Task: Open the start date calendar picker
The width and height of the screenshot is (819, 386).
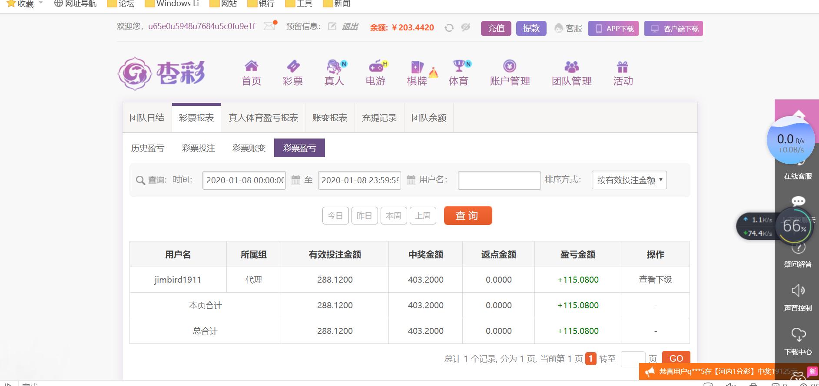Action: tap(296, 180)
